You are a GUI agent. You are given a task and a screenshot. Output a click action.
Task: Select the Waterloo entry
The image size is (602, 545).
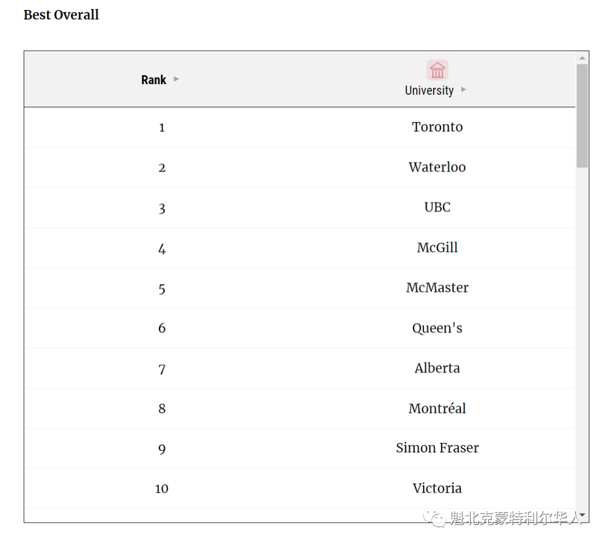coord(437,167)
